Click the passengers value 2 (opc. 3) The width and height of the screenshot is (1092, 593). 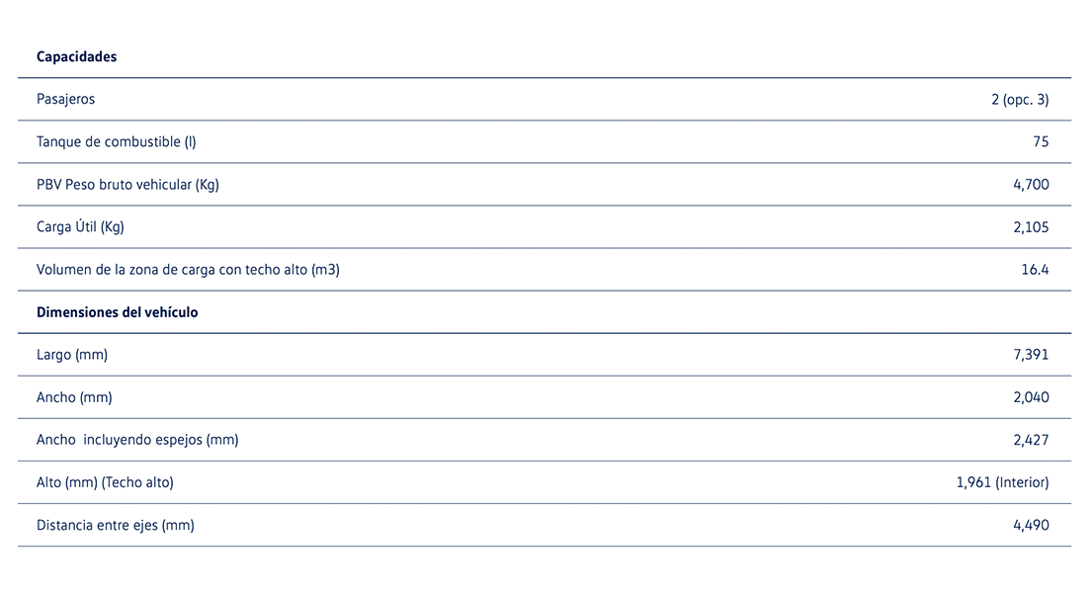click(1020, 100)
